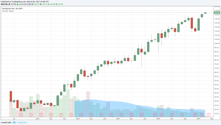Click the 50.00 price axis label
221x125 pixels.
217,84
